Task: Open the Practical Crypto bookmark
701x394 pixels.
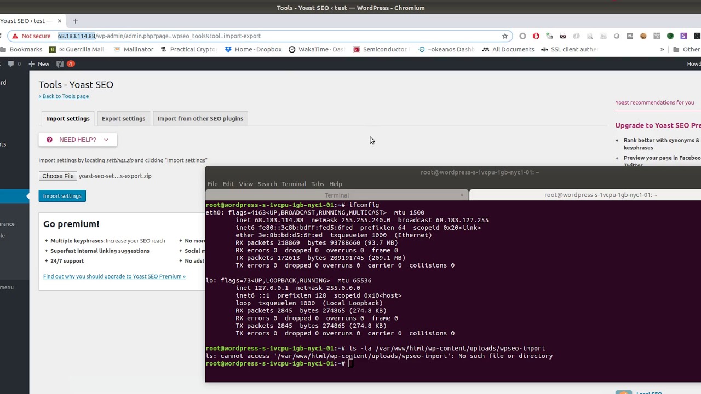Action: 189,49
